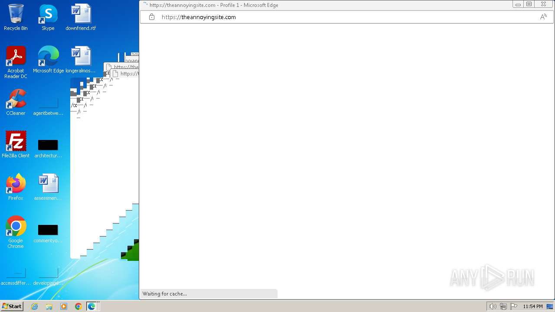Launch Skype from the desktop
Image resolution: width=555 pixels, height=312 pixels.
pyautogui.click(x=48, y=17)
